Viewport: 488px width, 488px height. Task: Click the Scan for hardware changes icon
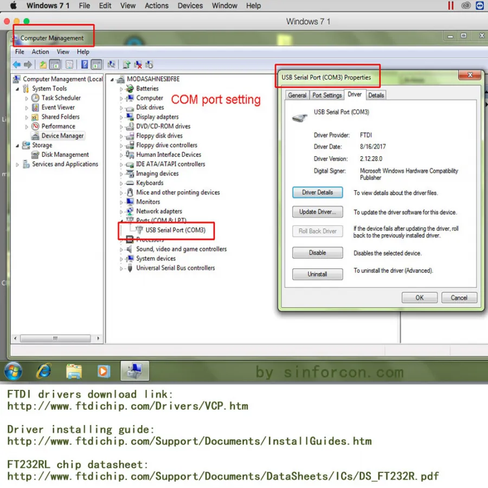click(111, 65)
